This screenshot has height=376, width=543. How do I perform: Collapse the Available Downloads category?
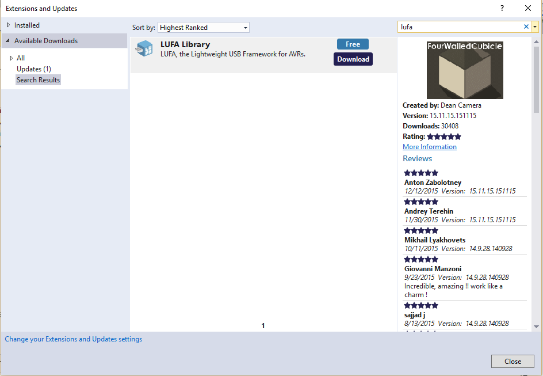click(x=7, y=40)
